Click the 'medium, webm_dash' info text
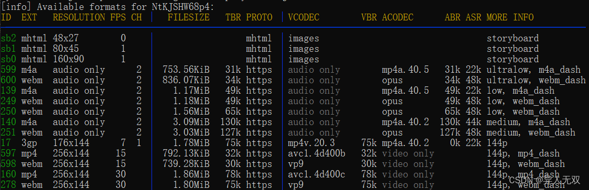This screenshot has width=589, height=190. pyautogui.click(x=531, y=132)
